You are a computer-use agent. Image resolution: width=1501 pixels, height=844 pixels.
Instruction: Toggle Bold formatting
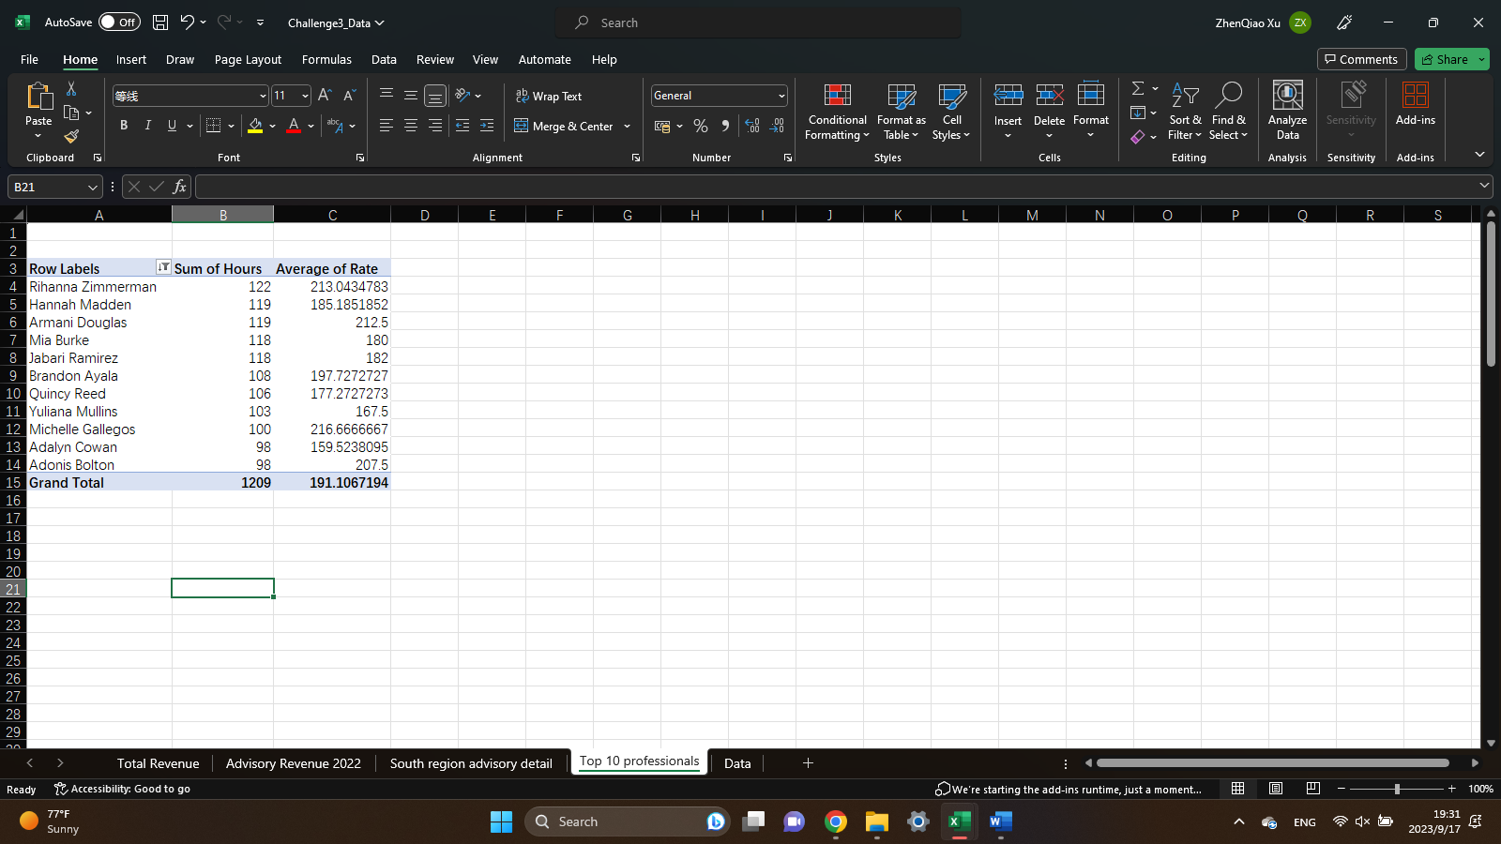click(x=124, y=126)
